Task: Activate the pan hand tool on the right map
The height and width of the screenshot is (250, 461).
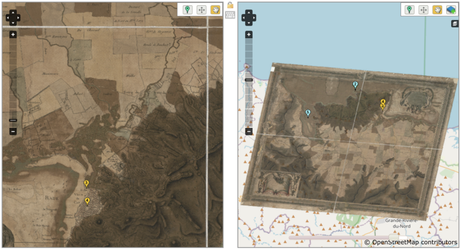Action: pyautogui.click(x=438, y=10)
